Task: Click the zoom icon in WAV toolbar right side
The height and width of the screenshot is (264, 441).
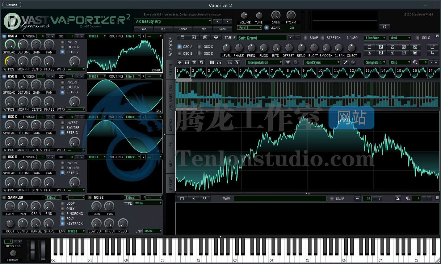Action: 408,198
